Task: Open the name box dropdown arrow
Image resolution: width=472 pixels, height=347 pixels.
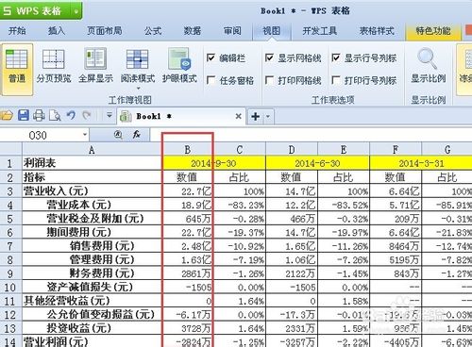Action: pos(85,135)
